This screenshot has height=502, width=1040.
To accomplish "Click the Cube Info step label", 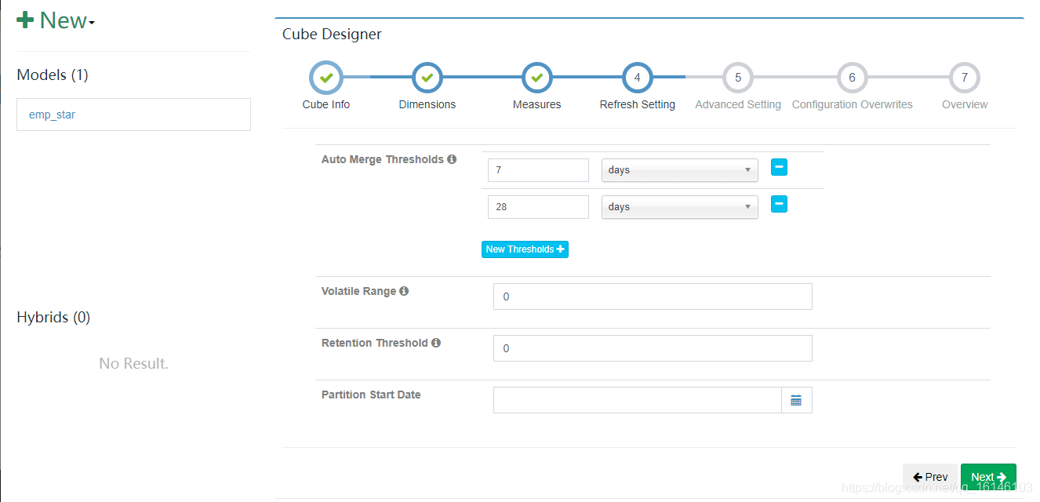I will [326, 104].
